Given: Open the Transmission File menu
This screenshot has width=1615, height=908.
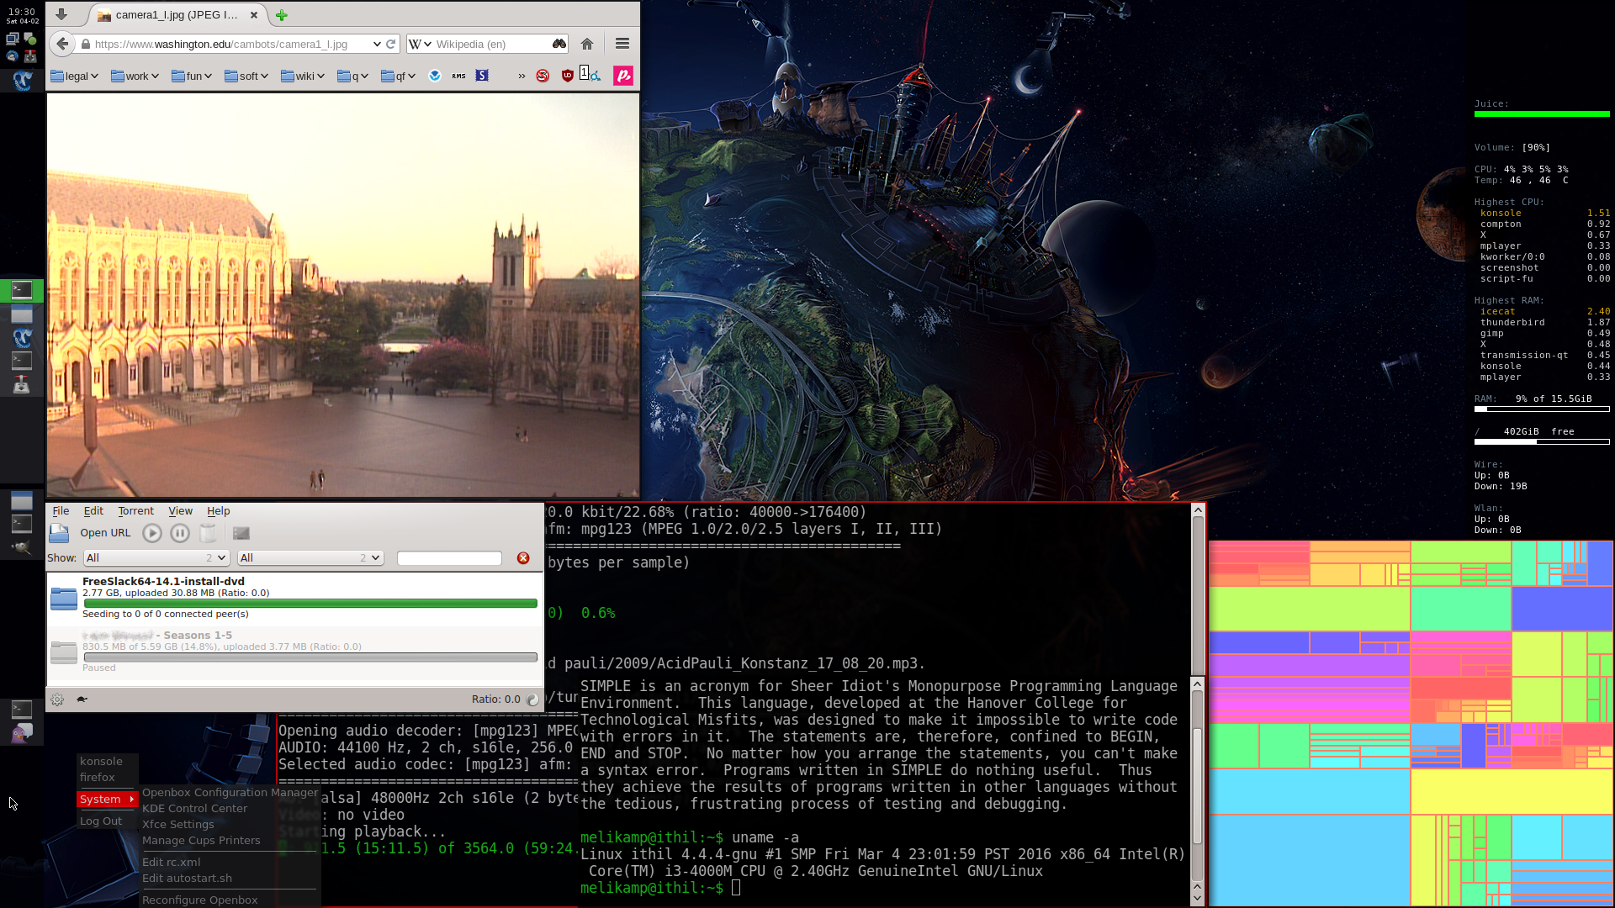Looking at the screenshot, I should click(61, 511).
